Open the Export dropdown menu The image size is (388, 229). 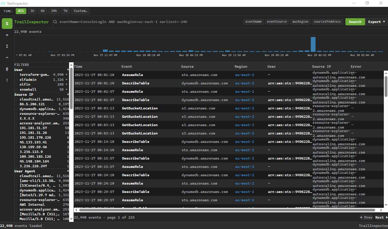pos(376,22)
